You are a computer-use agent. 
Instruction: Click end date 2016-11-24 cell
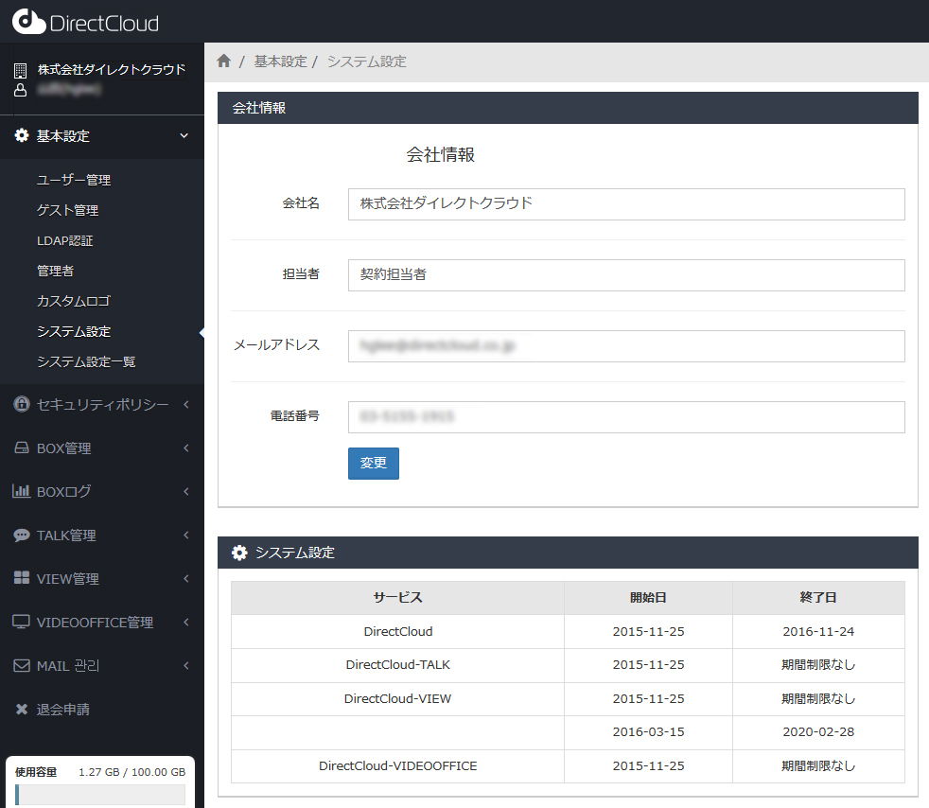(818, 631)
